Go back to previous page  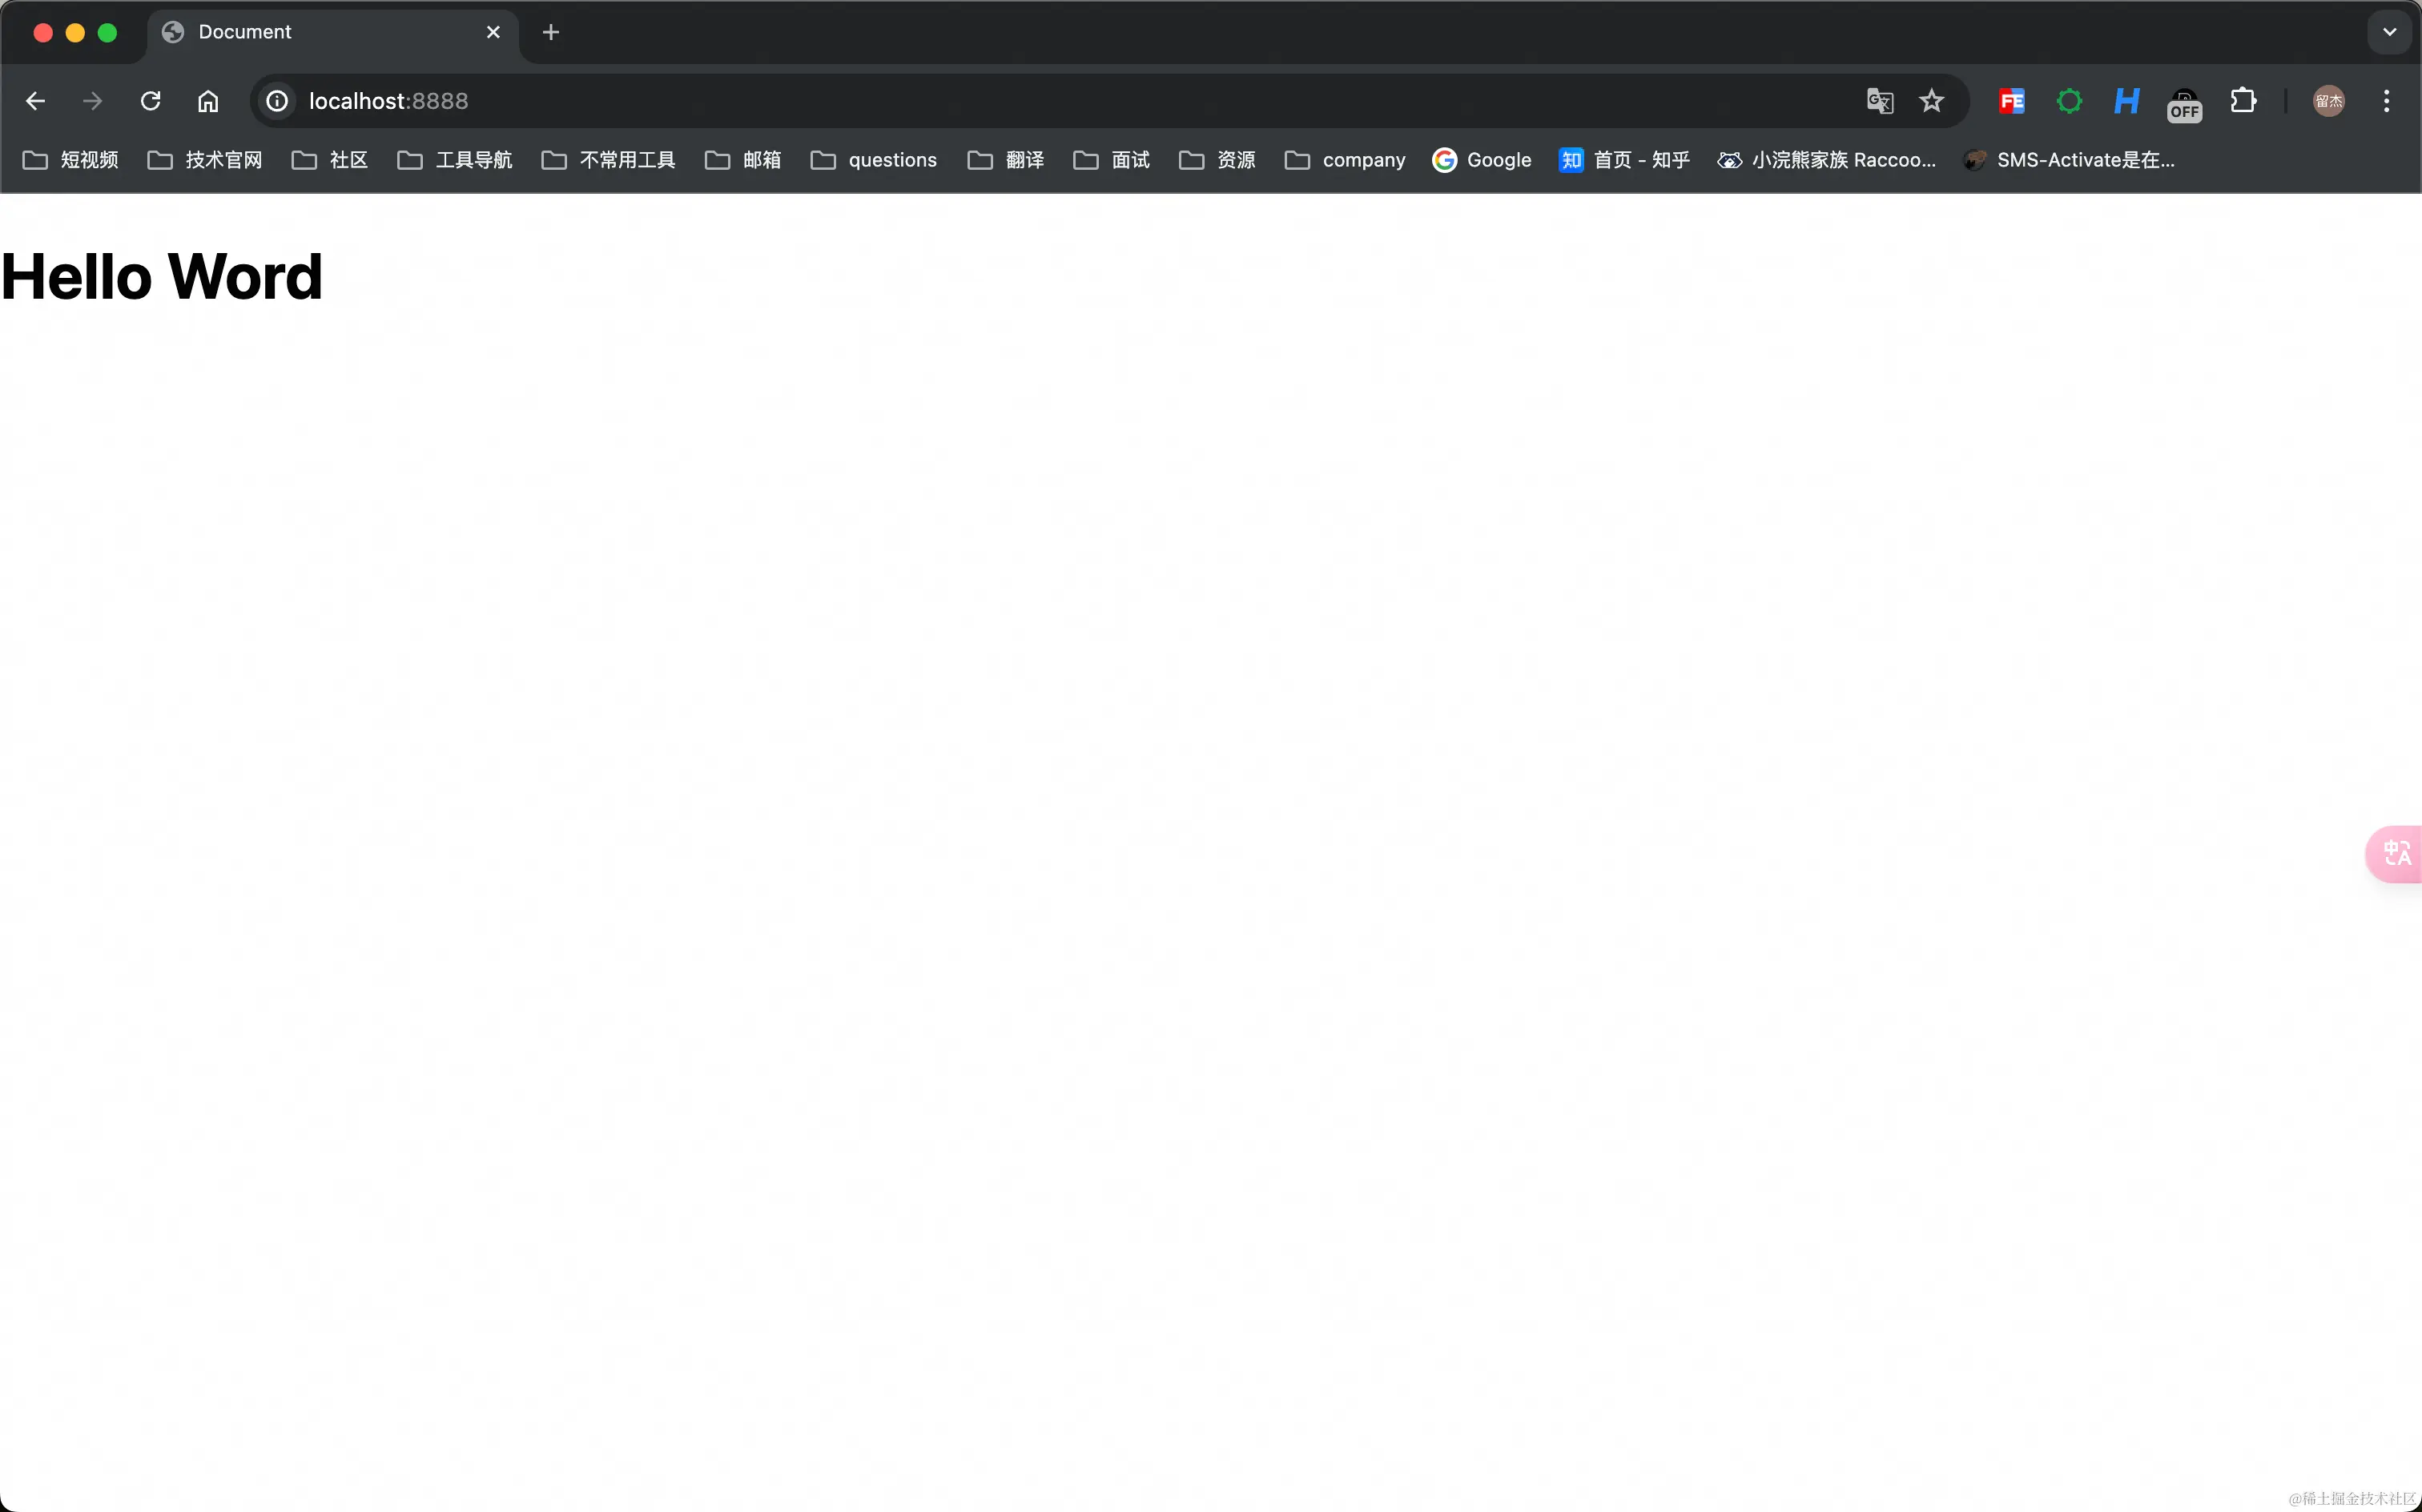click(35, 101)
